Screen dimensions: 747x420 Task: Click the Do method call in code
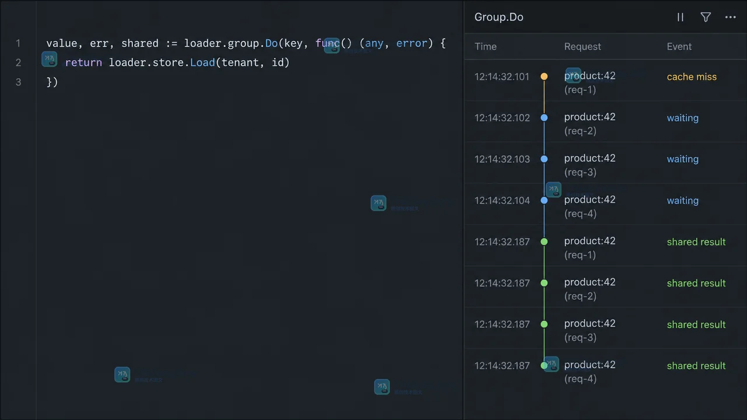[x=271, y=44]
